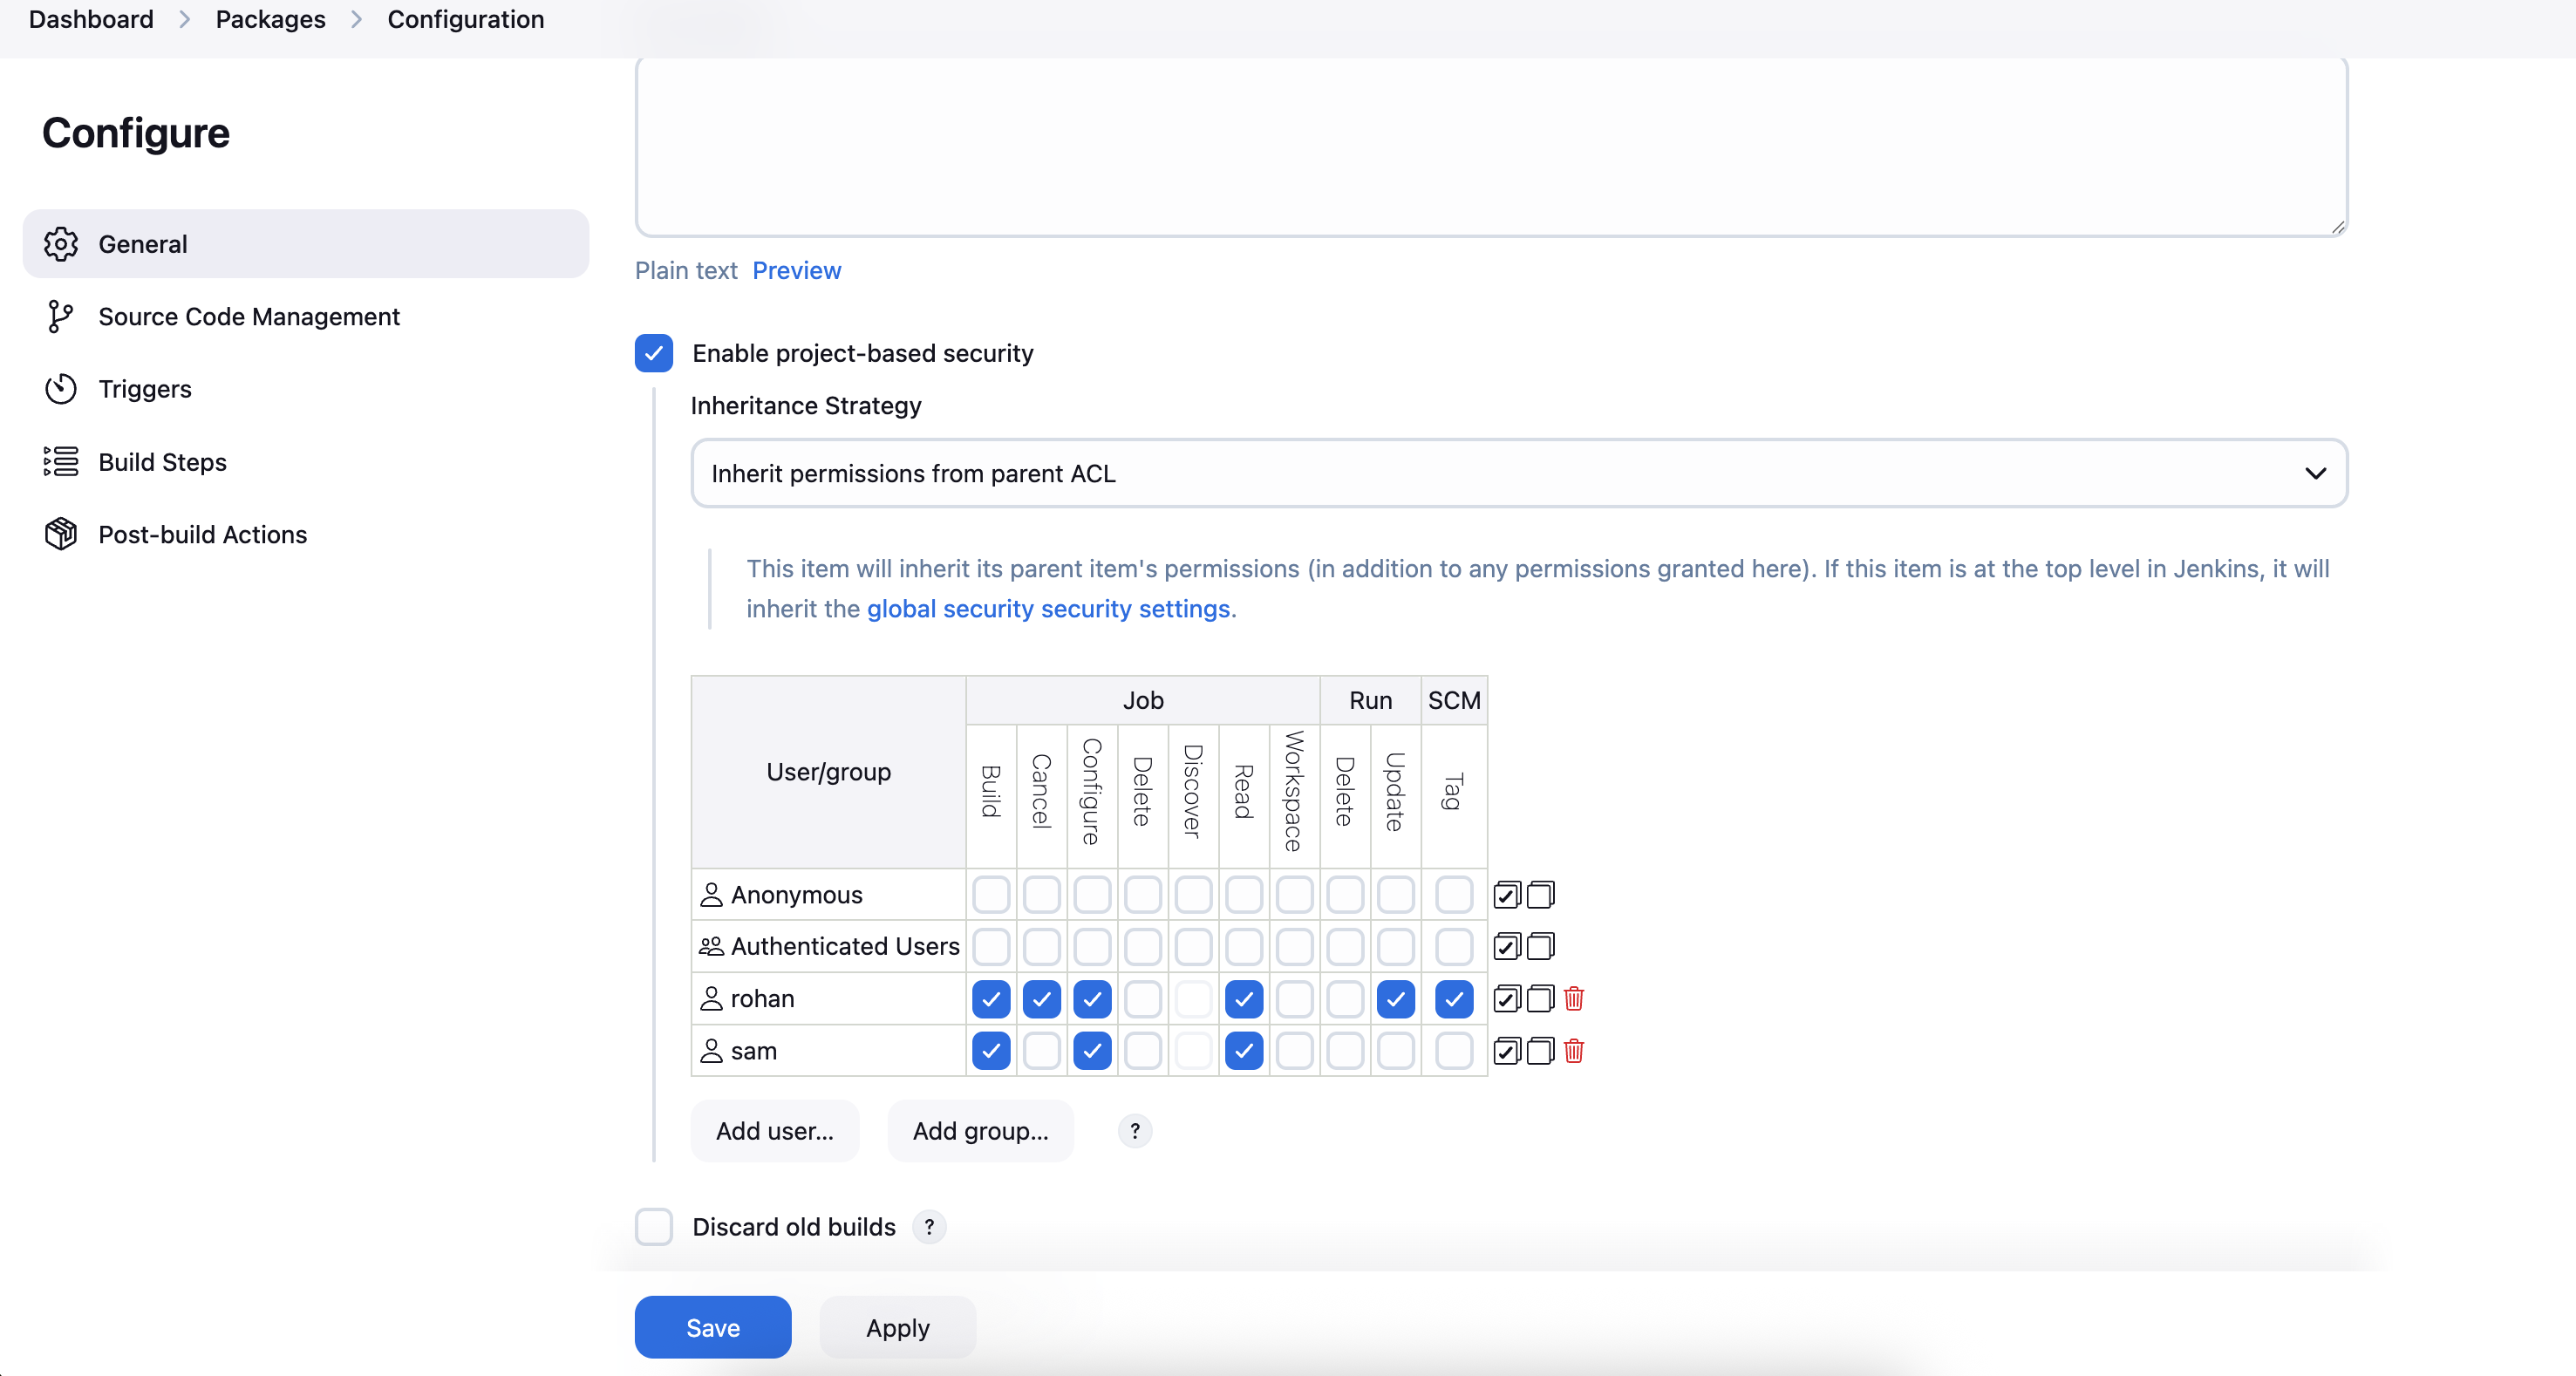Click select-all icon in rohan row
The width and height of the screenshot is (2576, 1376).
click(x=1506, y=998)
